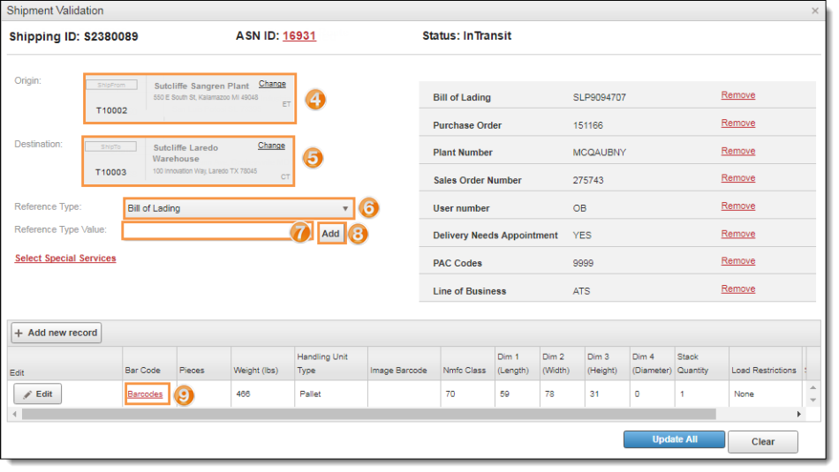Image resolution: width=839 pixels, height=472 pixels.
Task: Remove the PAC Codes reference
Action: point(737,261)
